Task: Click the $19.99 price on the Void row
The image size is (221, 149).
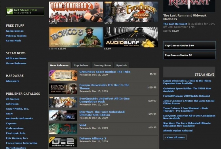Action: pos(152,127)
